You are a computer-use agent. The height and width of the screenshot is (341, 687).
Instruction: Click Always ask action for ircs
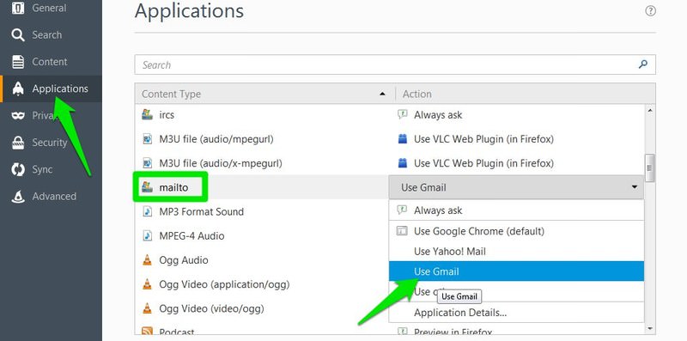[438, 115]
